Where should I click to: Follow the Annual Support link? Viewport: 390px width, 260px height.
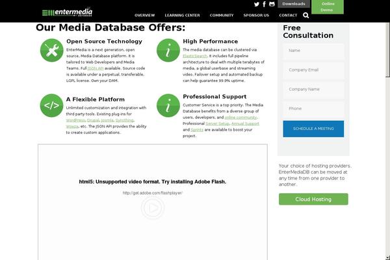click(245, 123)
